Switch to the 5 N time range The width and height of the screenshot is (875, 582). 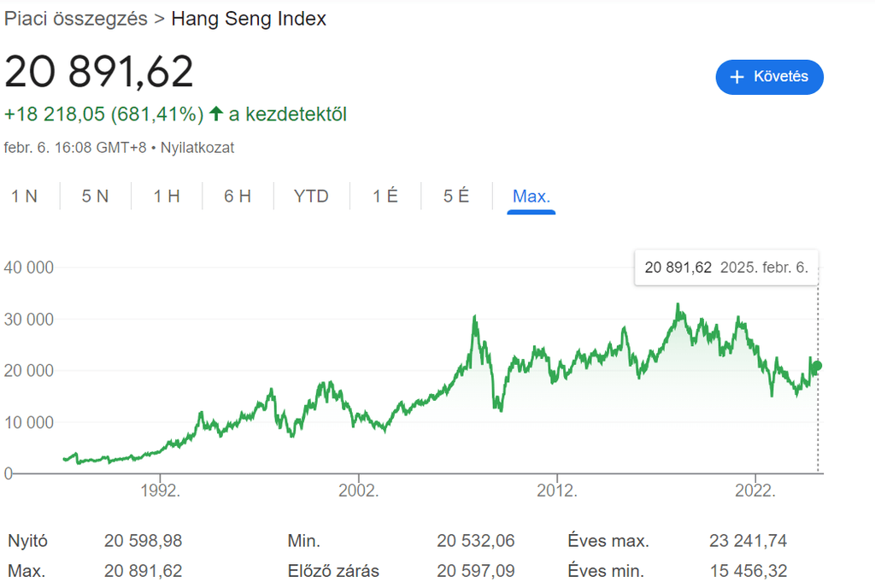94,196
